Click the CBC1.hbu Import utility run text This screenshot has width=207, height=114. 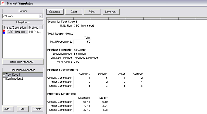(84, 26)
